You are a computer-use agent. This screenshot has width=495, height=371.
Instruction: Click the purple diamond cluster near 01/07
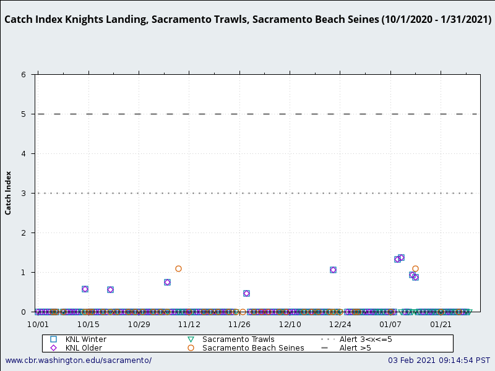tap(398, 259)
